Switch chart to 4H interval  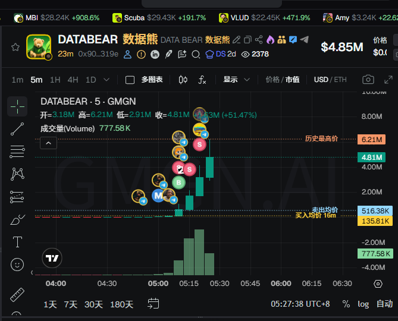click(73, 80)
